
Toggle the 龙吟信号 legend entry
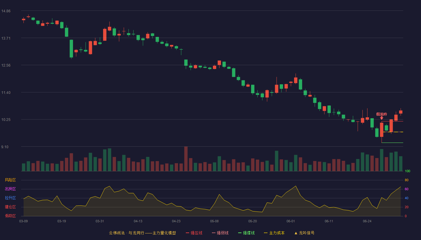(304, 233)
